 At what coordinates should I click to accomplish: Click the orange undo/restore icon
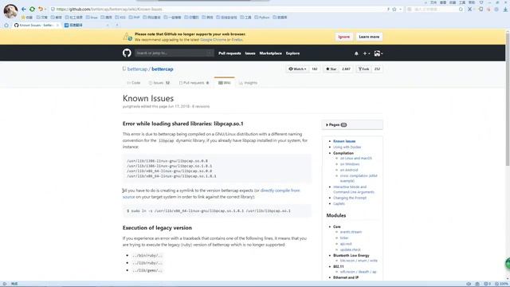[x=41, y=9]
